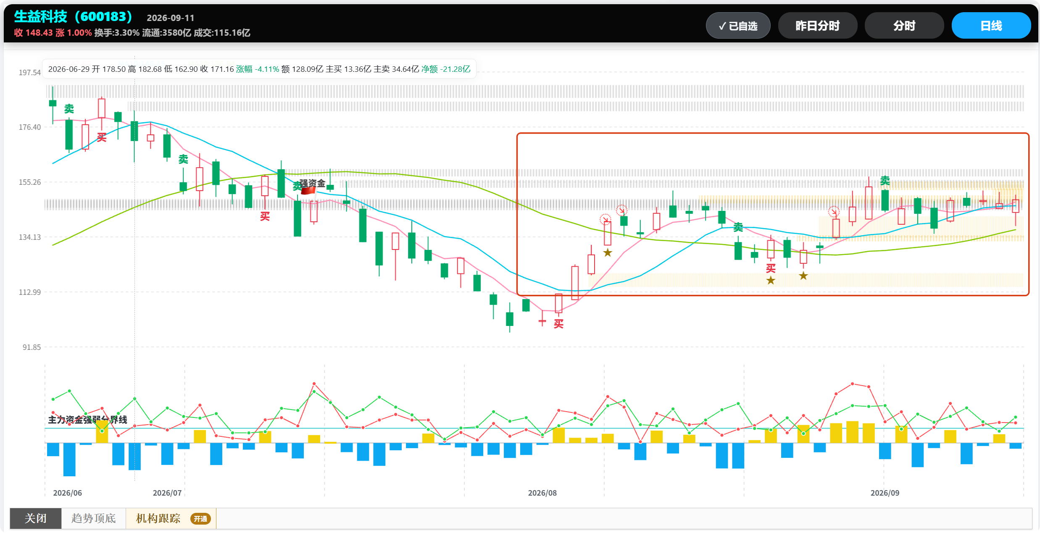
Task: Click the 净额 -21.28亿 in the tooltip
Action: (x=446, y=69)
